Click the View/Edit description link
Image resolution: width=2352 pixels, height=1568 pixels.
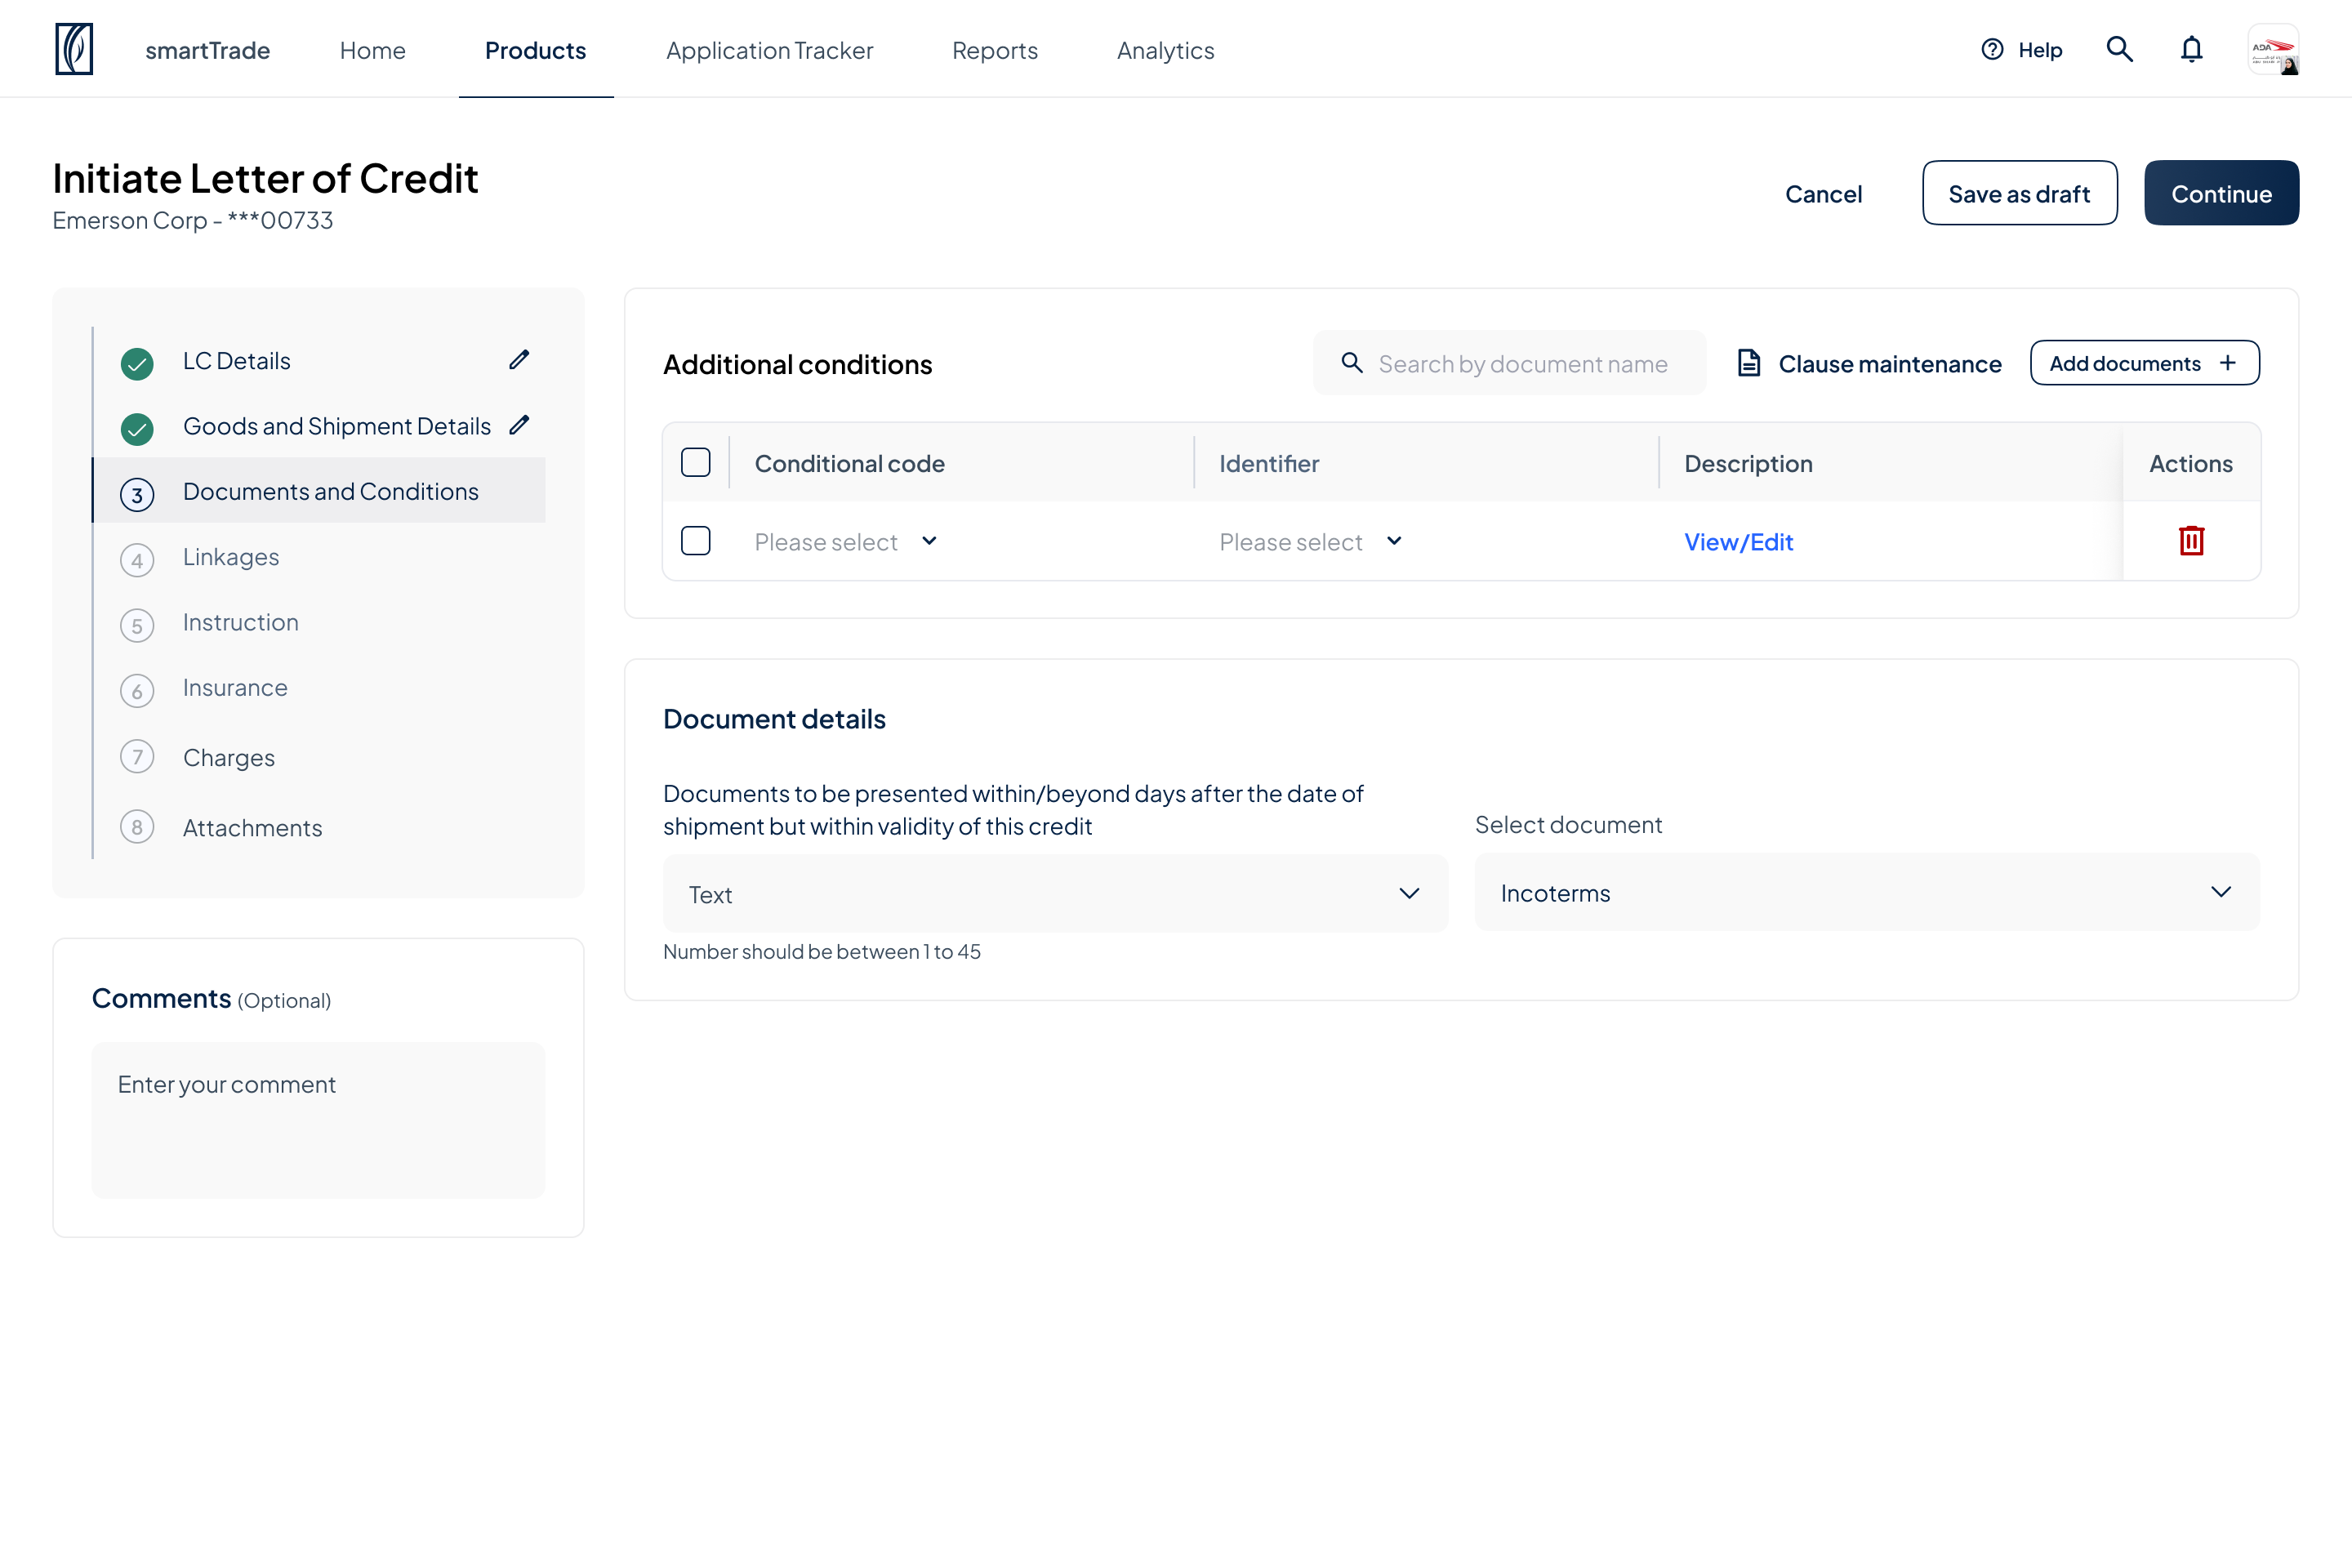point(1739,542)
